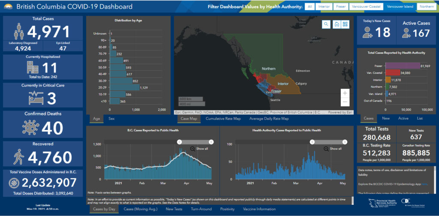Reset map to home extent
The image size is (439, 216).
click(x=337, y=24)
